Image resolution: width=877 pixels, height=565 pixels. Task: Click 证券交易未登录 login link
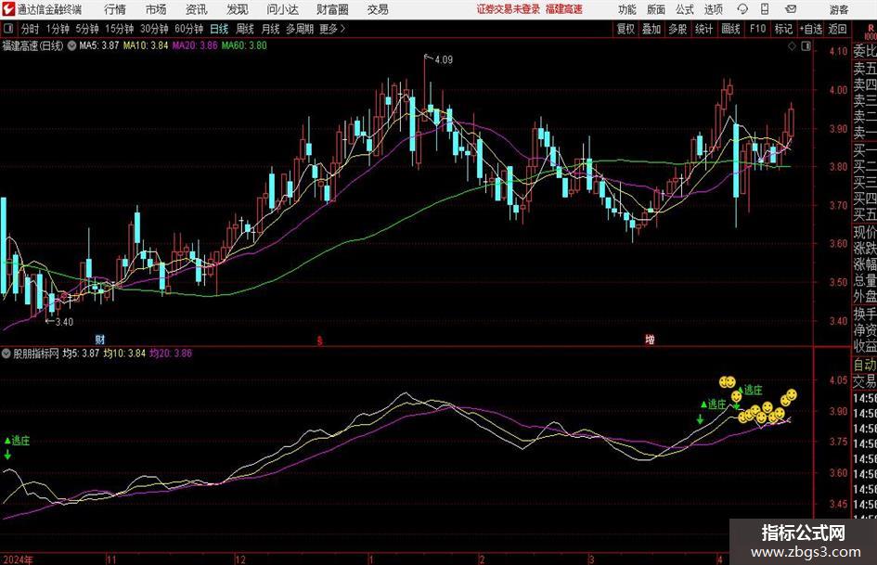pos(509,9)
